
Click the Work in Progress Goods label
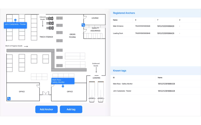pos(14,46)
